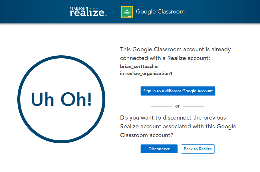This screenshot has height=172, width=260.
Task: Click the "or" separator text
Action: 177,106
